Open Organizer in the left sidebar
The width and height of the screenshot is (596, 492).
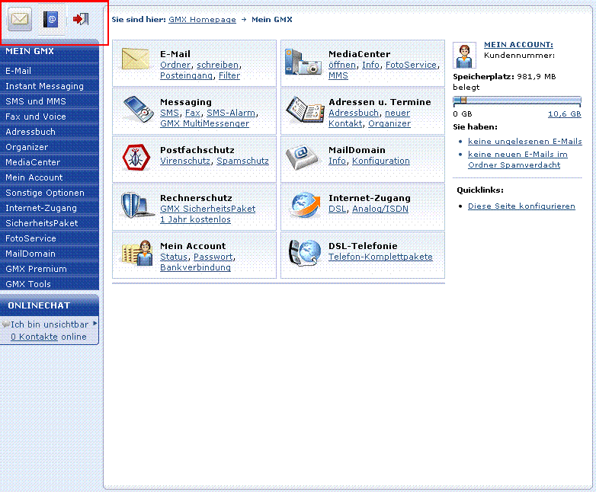tap(50, 147)
